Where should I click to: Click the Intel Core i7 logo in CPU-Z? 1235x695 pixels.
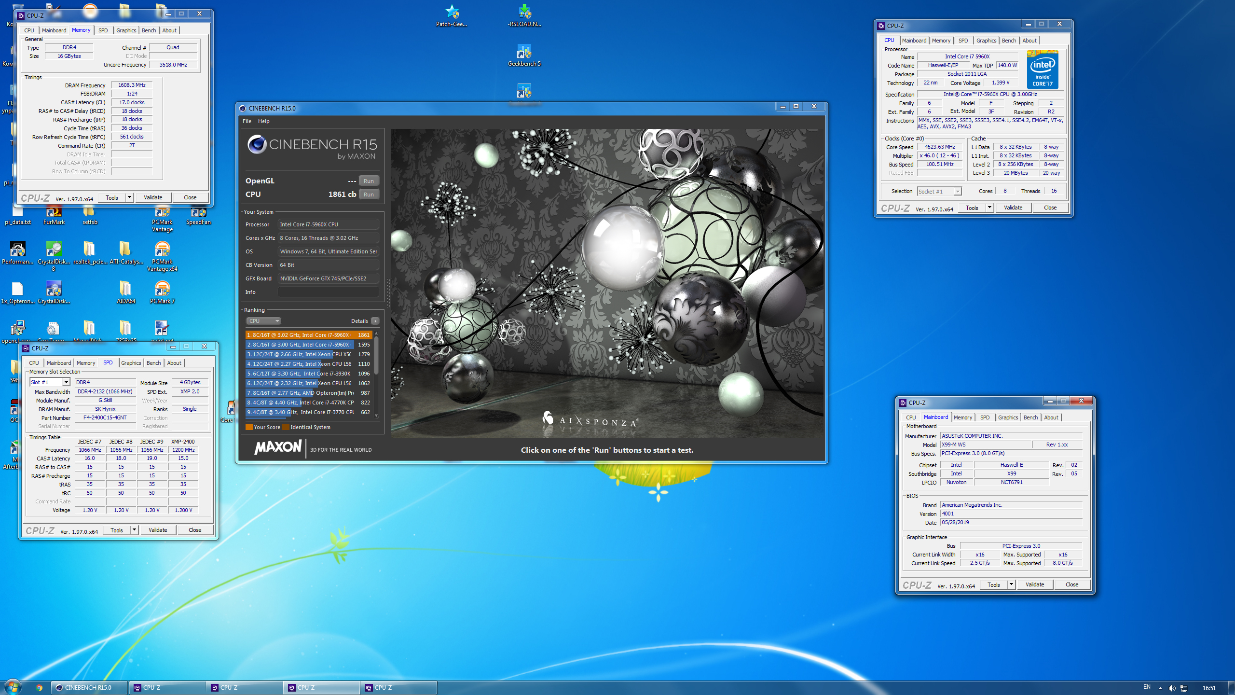tap(1043, 70)
